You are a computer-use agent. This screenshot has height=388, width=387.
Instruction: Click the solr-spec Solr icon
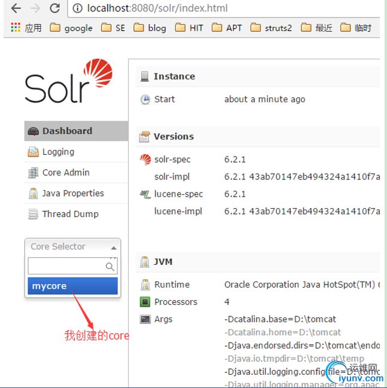pyautogui.click(x=145, y=160)
